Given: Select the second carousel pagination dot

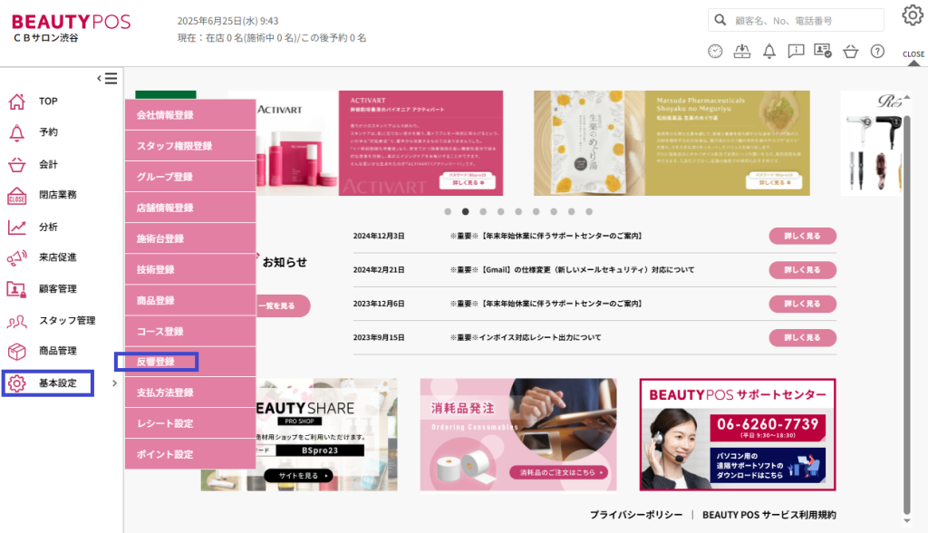Looking at the screenshot, I should click(x=465, y=211).
